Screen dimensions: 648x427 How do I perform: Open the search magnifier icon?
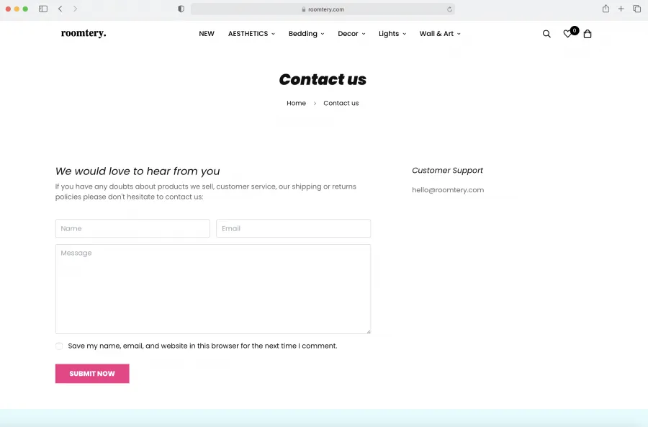coord(546,34)
